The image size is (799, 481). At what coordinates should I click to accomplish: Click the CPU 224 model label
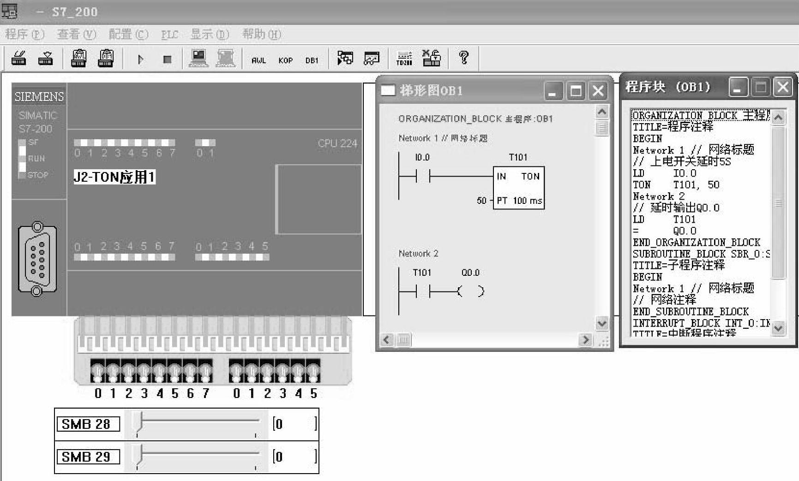click(337, 143)
